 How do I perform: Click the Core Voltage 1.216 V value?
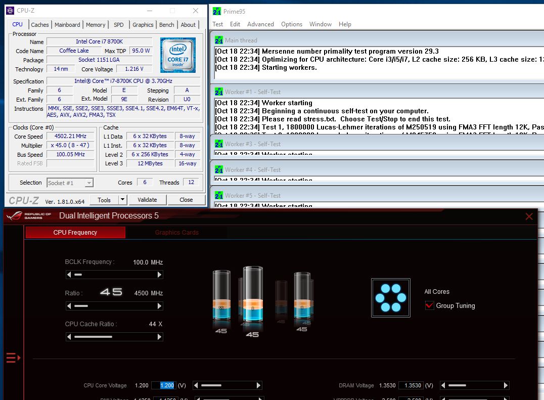tap(134, 69)
